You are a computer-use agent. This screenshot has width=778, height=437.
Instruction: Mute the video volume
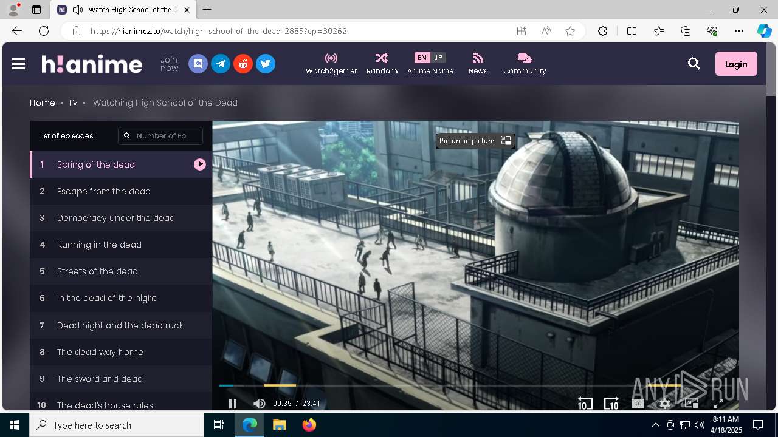pyautogui.click(x=259, y=404)
